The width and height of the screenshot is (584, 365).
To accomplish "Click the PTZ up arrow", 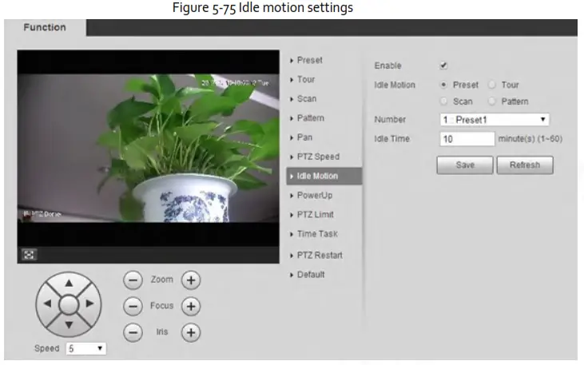I will tap(69, 284).
